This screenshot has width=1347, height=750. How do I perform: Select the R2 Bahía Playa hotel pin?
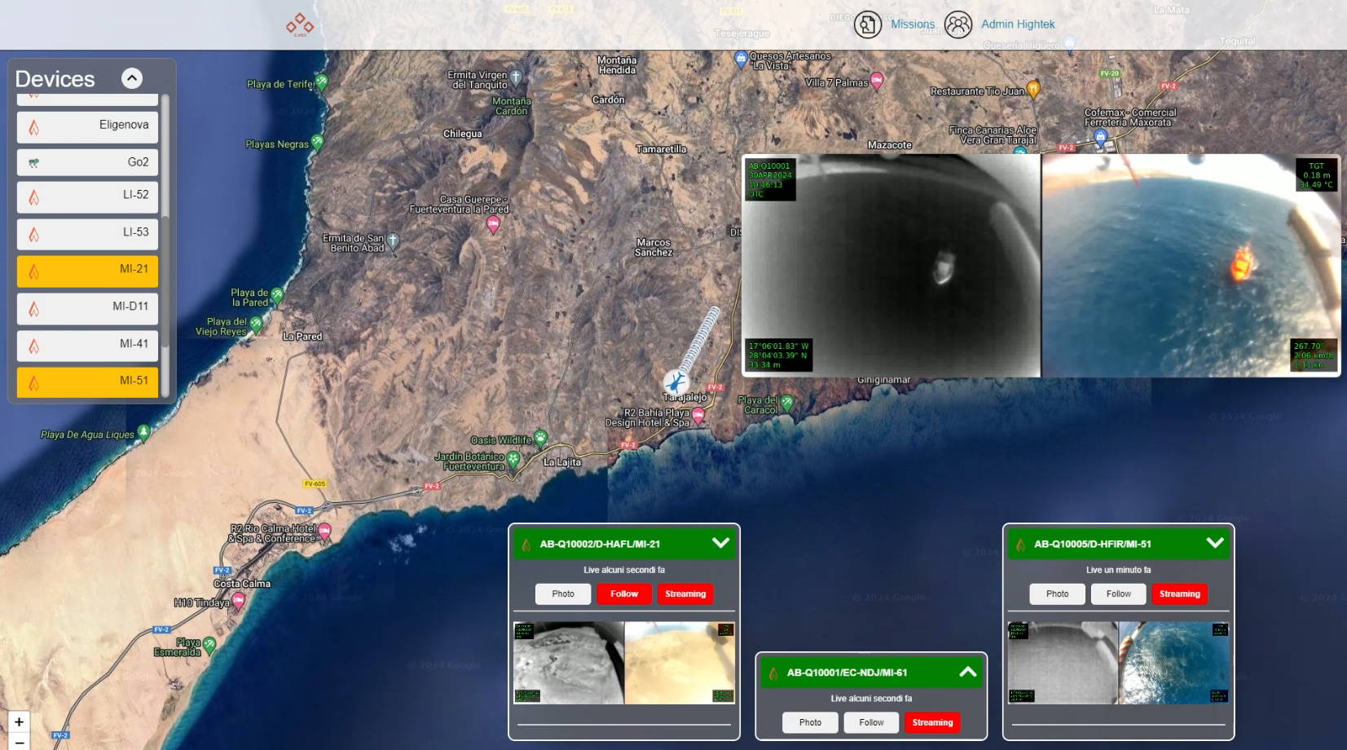pos(698,416)
